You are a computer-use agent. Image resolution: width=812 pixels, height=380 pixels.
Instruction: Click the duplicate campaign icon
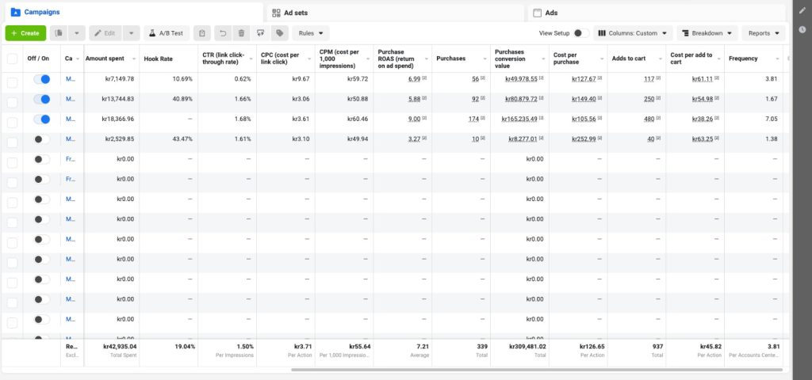(59, 33)
